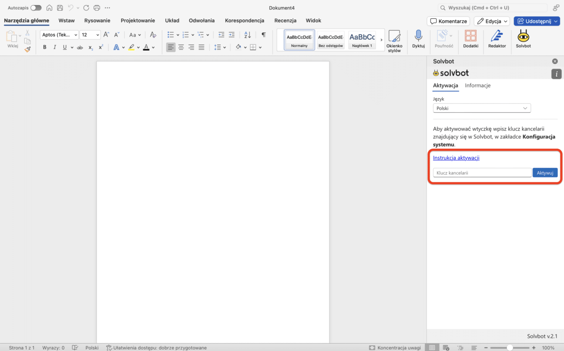Image resolution: width=564 pixels, height=351 pixels.
Task: Click the Aktywuj button
Action: coord(545,173)
